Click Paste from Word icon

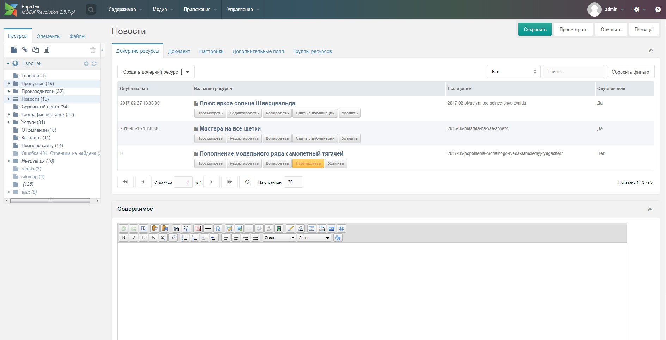point(165,228)
